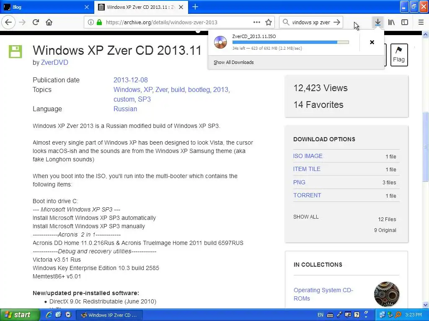The height and width of the screenshot is (321, 429).
Task: Click the page scrollbar up arrow
Action: click(426, 34)
